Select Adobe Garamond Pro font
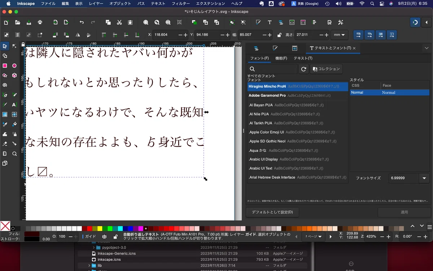Image resolution: width=433 pixels, height=271 pixels. point(298,95)
